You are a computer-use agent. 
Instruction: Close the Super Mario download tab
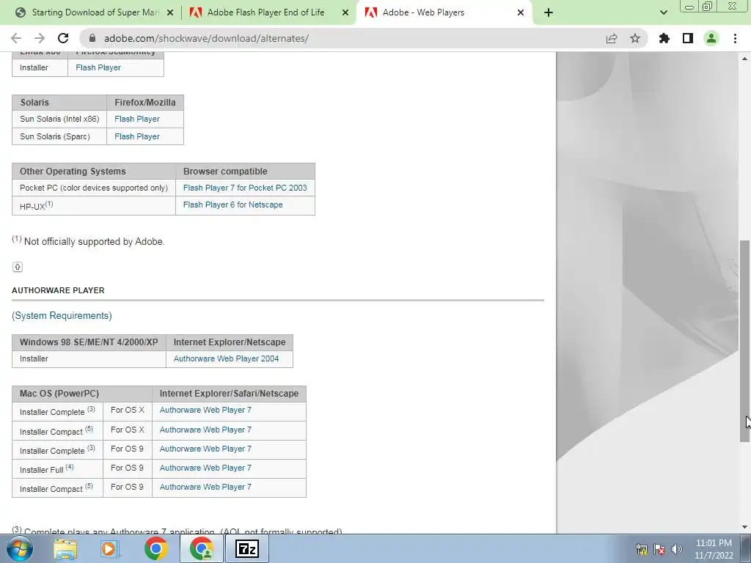click(x=170, y=12)
